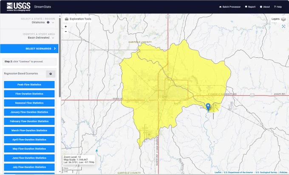Click the USGS logo
Screen dimensions: 289x175
pyautogui.click(x=18, y=7)
